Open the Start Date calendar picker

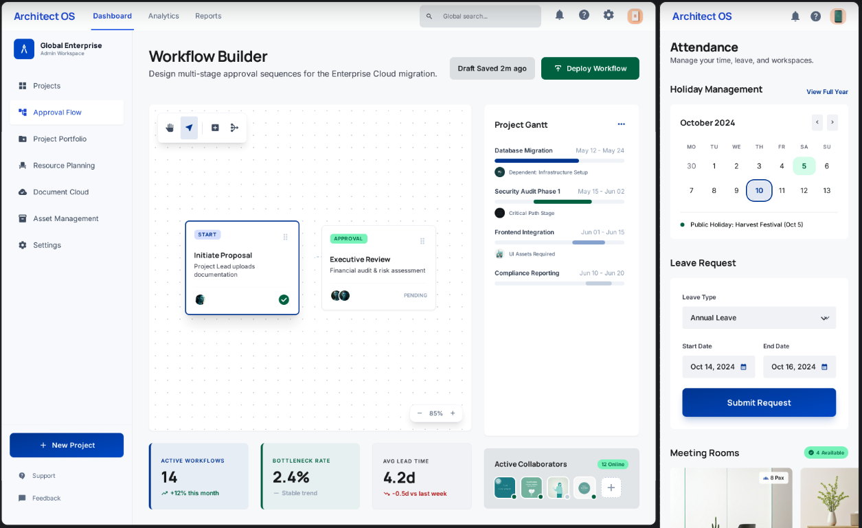click(x=743, y=367)
